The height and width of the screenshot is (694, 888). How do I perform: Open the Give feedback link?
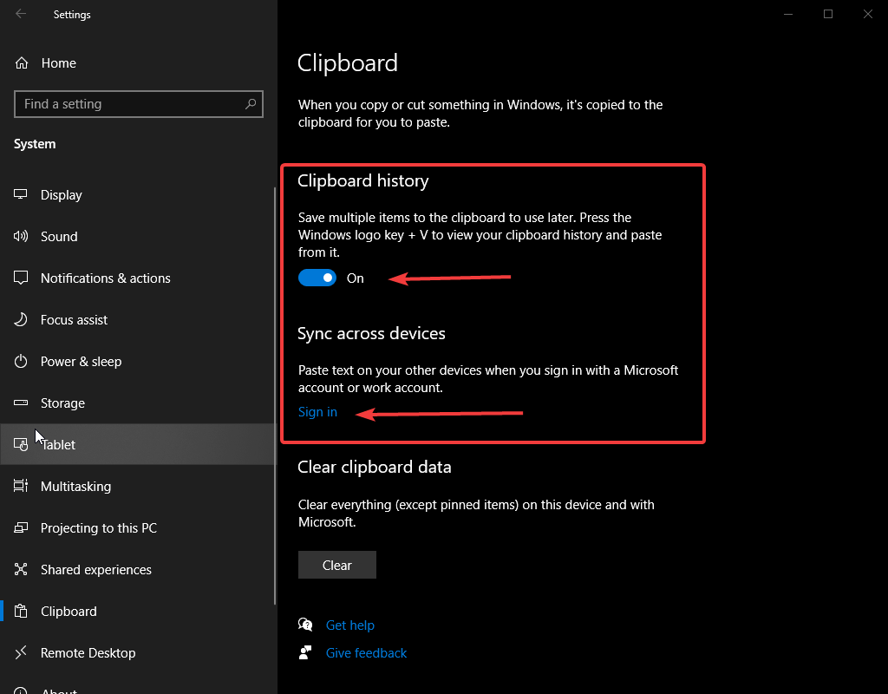coord(366,652)
